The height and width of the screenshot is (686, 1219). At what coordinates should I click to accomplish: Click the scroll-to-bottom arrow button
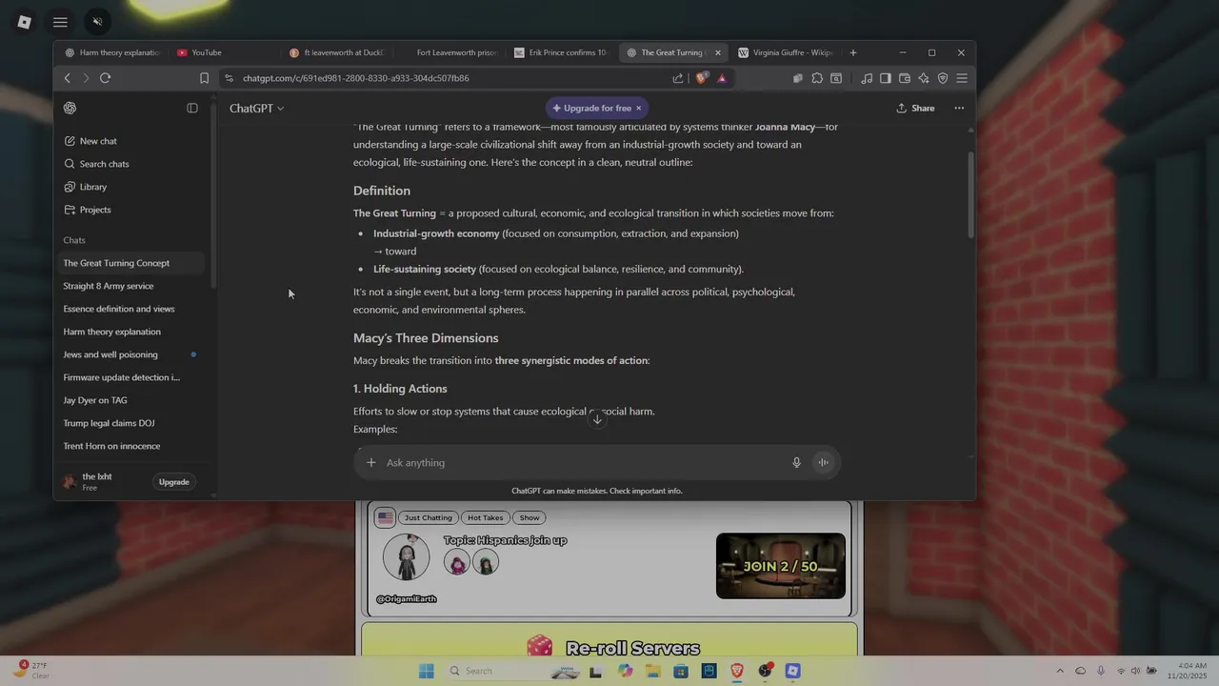(597, 419)
